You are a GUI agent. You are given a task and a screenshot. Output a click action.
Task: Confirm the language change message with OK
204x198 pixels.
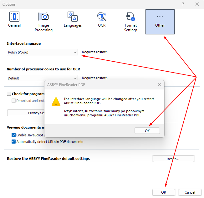coord(147,131)
